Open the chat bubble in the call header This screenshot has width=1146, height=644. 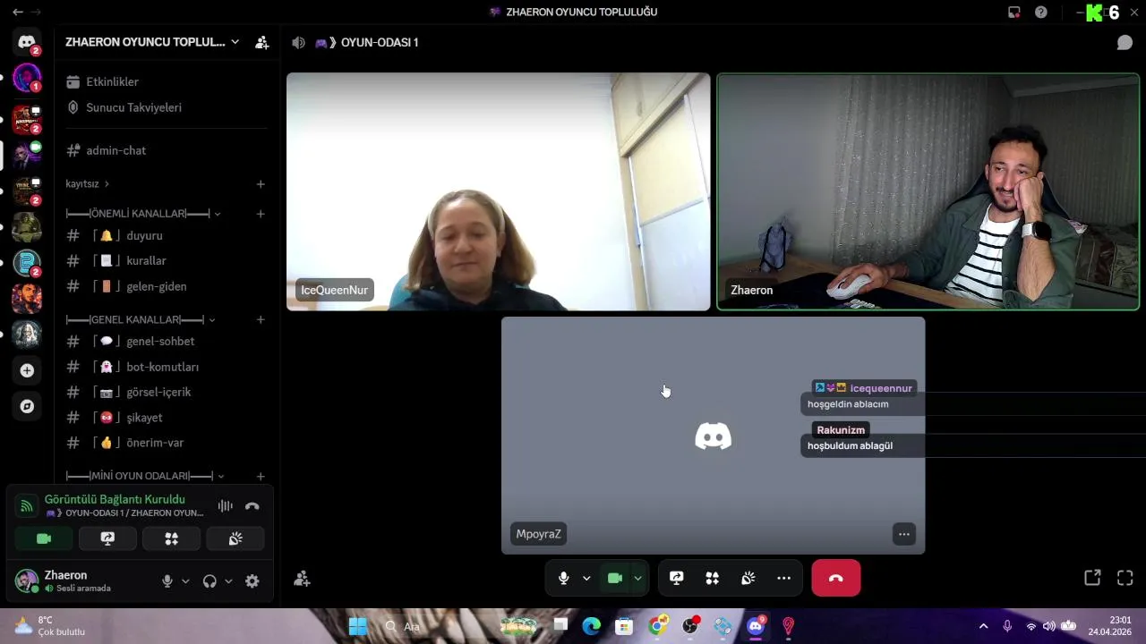pos(1125,42)
